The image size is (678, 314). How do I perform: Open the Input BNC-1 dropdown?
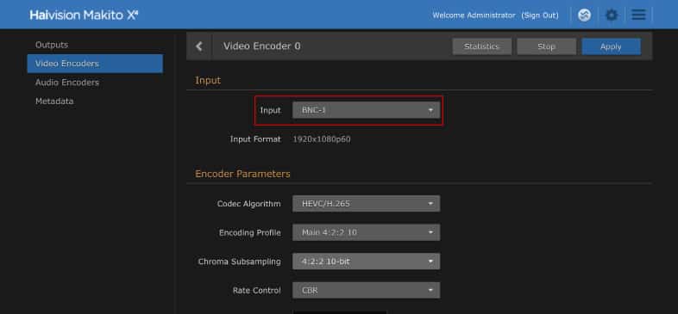(x=366, y=110)
